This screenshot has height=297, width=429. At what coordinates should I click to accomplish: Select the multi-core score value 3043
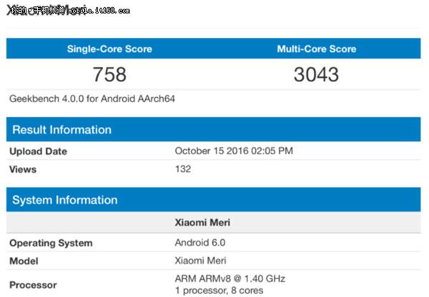[x=316, y=74]
